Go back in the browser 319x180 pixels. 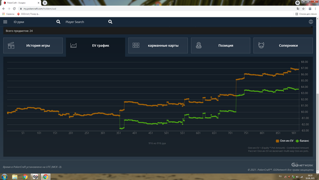point(4,9)
